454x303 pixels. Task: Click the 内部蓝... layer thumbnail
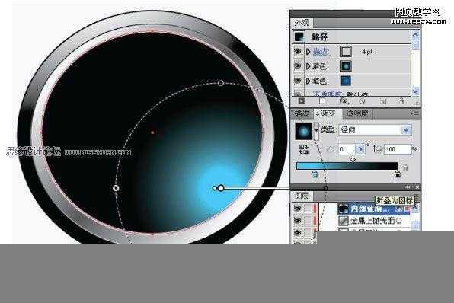[344, 209]
